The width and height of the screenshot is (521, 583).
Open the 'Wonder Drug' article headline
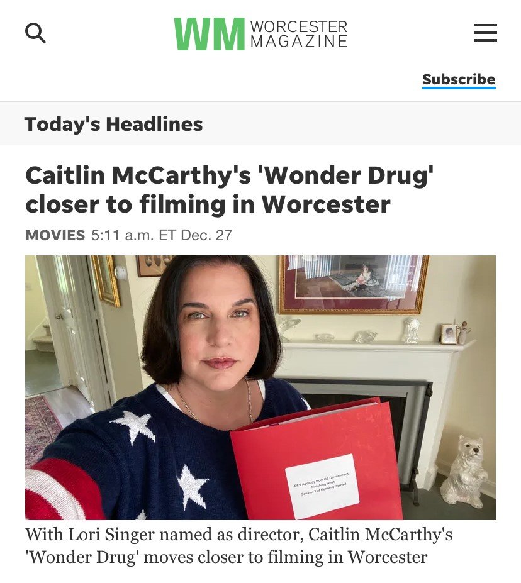[x=230, y=190]
